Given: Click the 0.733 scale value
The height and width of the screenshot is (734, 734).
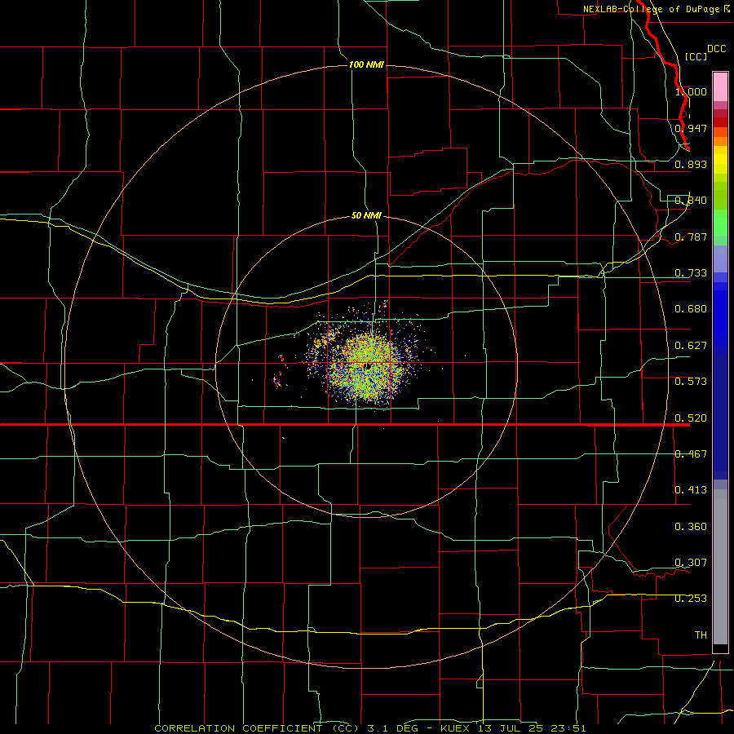Looking at the screenshot, I should pyautogui.click(x=691, y=273).
